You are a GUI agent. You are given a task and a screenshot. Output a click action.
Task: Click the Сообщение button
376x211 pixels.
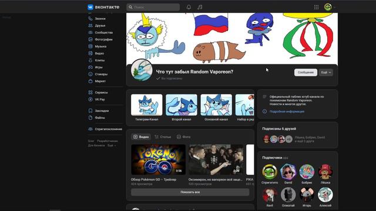tap(305, 72)
